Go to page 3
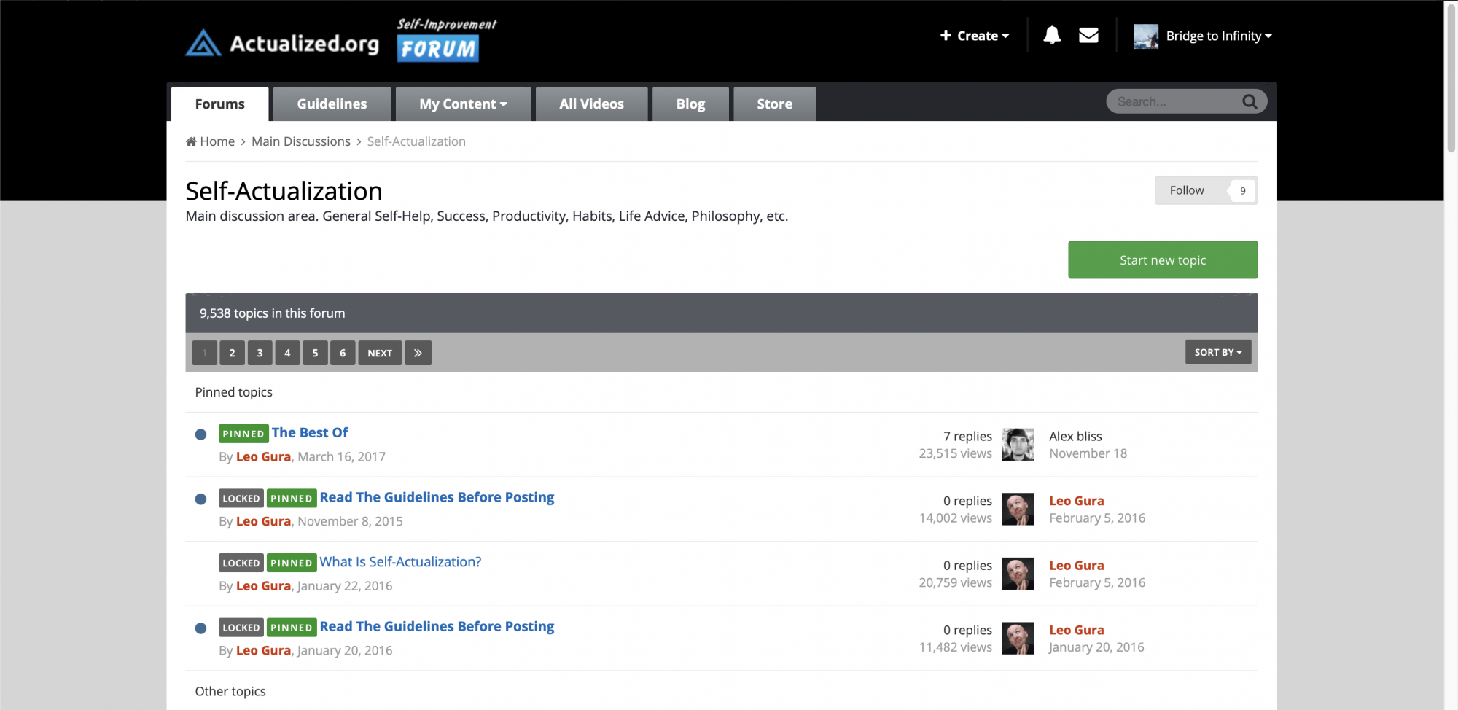 pos(260,353)
